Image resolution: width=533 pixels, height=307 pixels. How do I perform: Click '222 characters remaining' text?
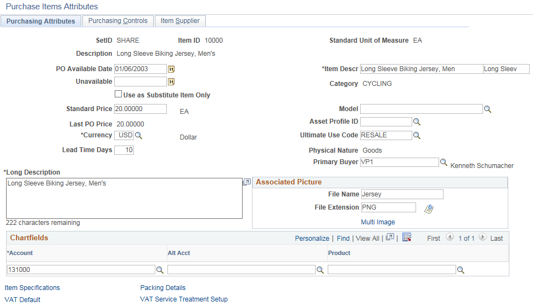pos(43,223)
